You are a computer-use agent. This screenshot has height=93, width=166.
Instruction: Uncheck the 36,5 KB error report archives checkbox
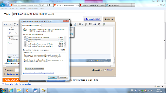pos(25,46)
